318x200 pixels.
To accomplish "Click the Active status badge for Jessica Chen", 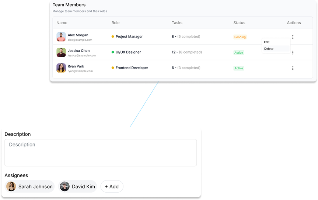I will tap(239, 52).
